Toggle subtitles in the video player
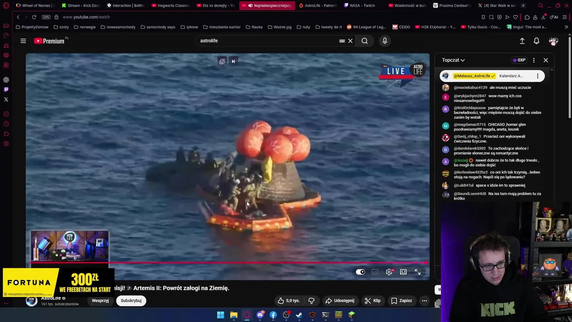The height and width of the screenshot is (322, 572). click(x=375, y=272)
